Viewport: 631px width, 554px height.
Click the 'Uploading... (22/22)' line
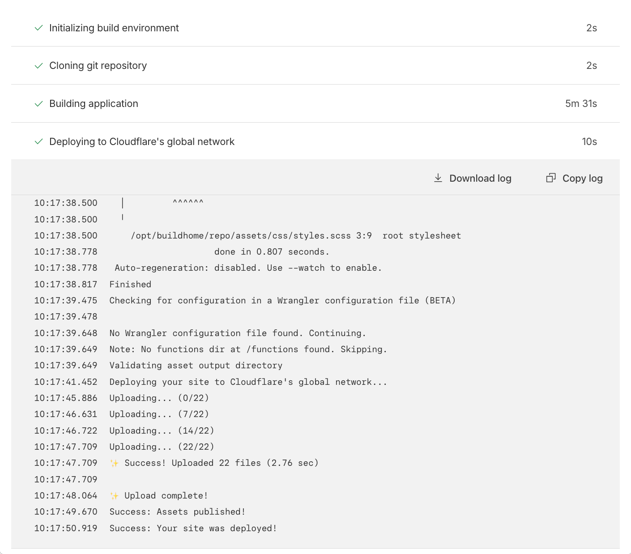(x=162, y=447)
